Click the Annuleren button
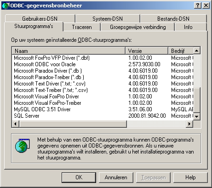212x188 pixels. pos(116,177)
